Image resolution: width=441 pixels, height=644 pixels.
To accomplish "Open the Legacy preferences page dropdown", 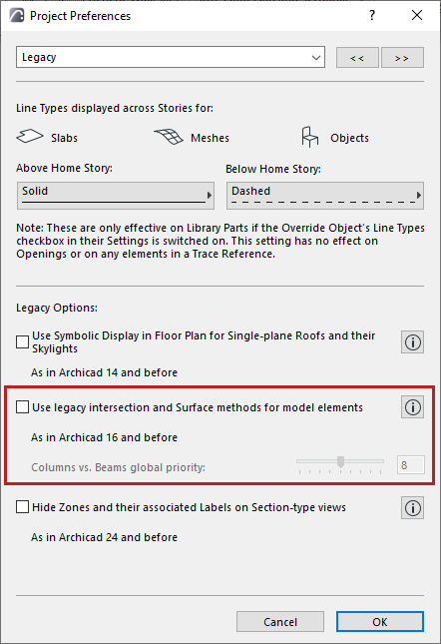I will [171, 57].
